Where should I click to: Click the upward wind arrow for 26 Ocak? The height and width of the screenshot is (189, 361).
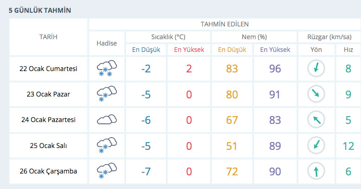[316, 171]
